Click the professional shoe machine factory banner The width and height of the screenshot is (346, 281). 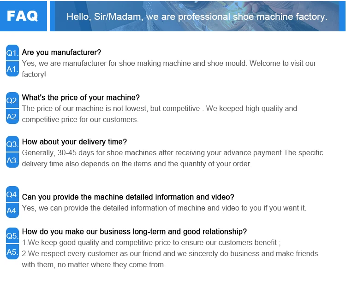click(x=197, y=17)
